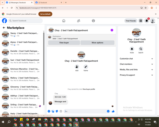Click the address bar URL
Viewport: 159px width, 127px height.
click(x=38, y=8)
